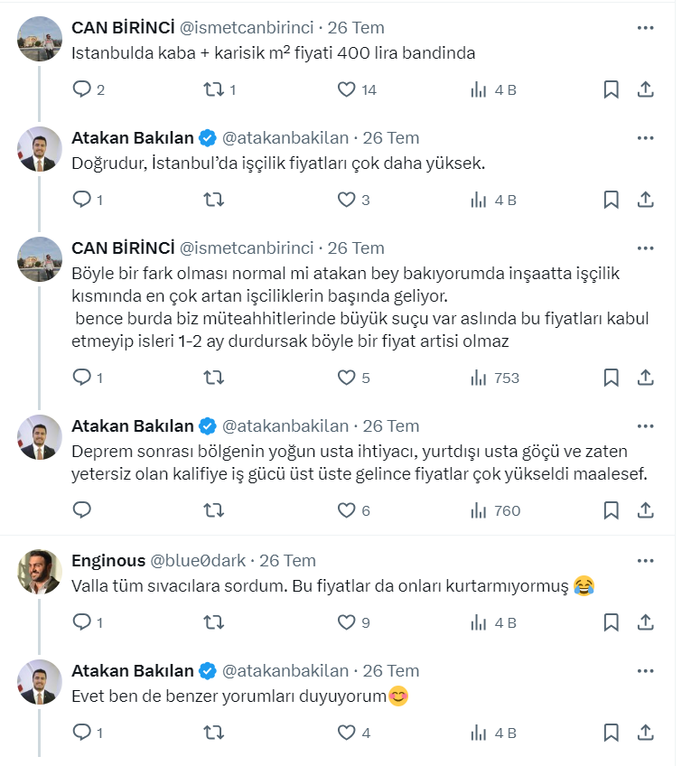Like the tweet starting with 'Doğrudur, İstanbul'da'
This screenshot has height=766, width=682.
[347, 200]
